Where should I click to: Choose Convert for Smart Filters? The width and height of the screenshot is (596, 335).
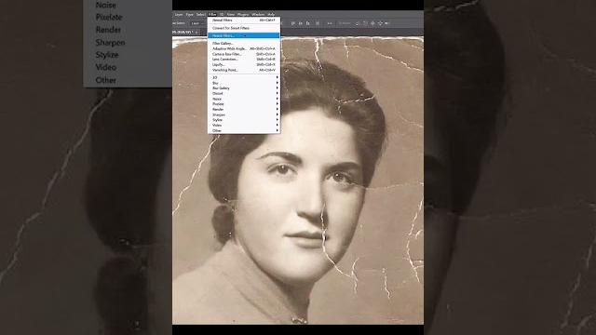point(244,28)
